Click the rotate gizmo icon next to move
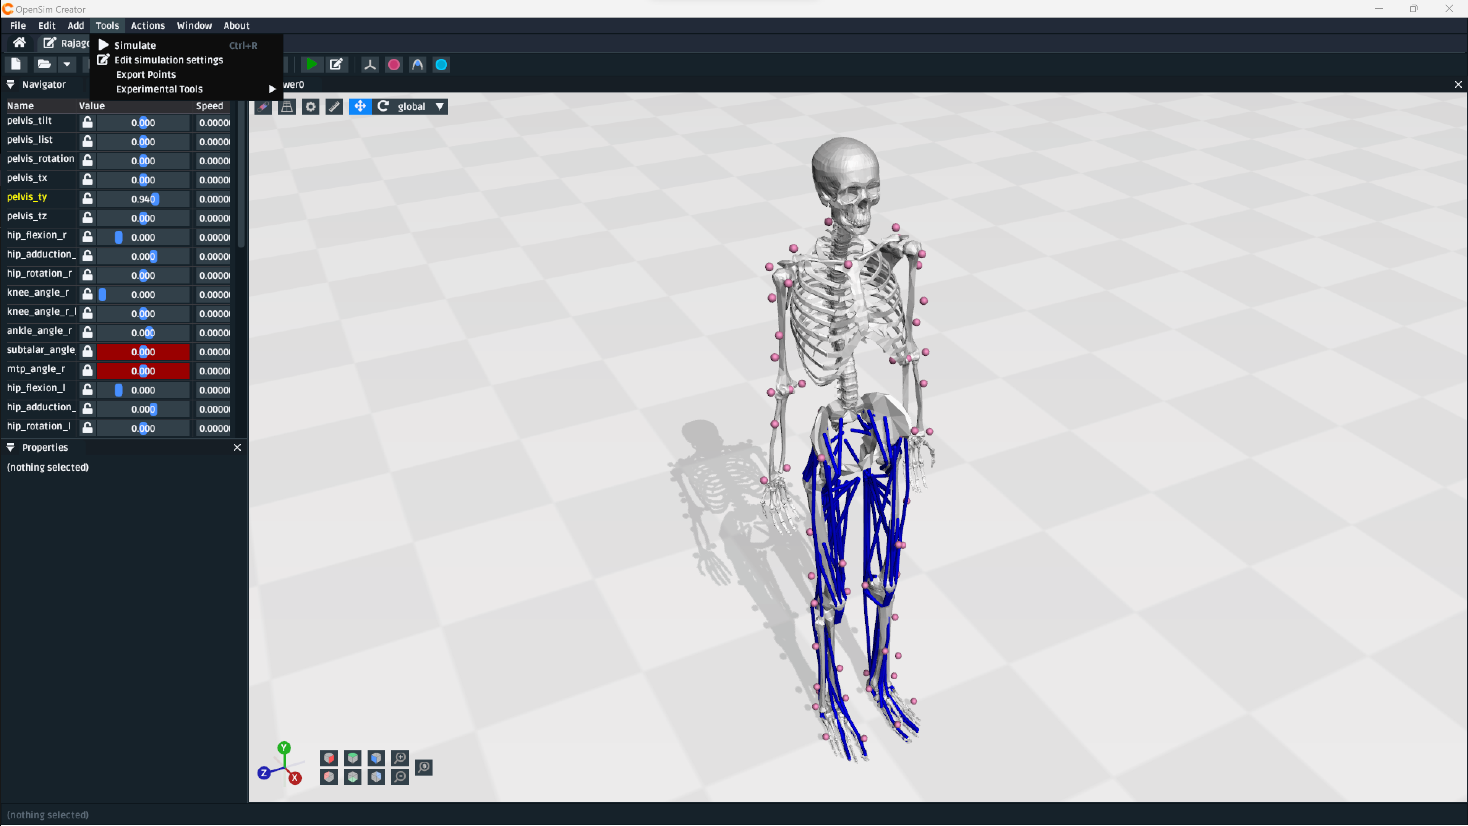This screenshot has height=826, width=1468. [x=383, y=107]
